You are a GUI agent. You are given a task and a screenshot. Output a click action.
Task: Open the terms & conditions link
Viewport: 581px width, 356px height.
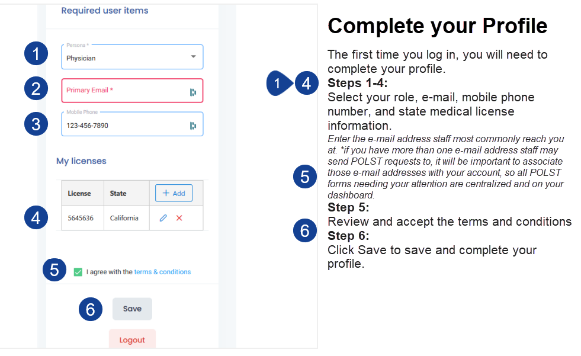pos(162,272)
